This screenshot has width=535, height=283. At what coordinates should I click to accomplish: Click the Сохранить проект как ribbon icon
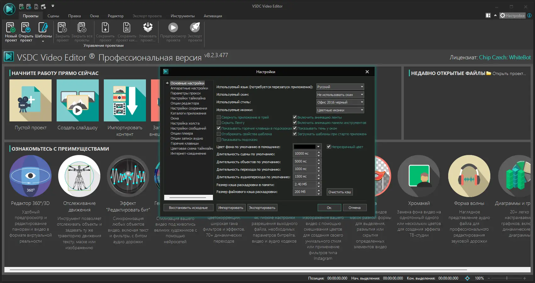coord(127,28)
